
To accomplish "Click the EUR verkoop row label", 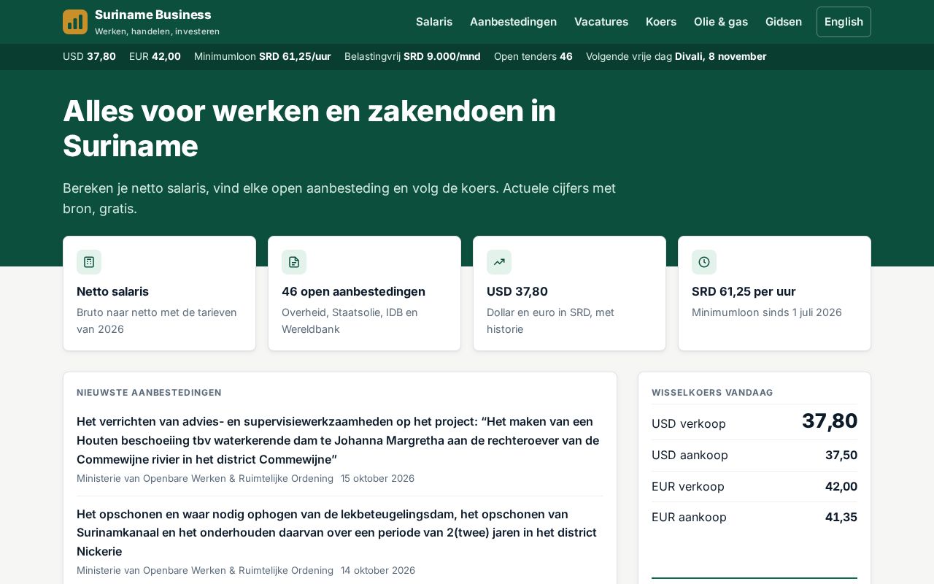I will [x=688, y=486].
